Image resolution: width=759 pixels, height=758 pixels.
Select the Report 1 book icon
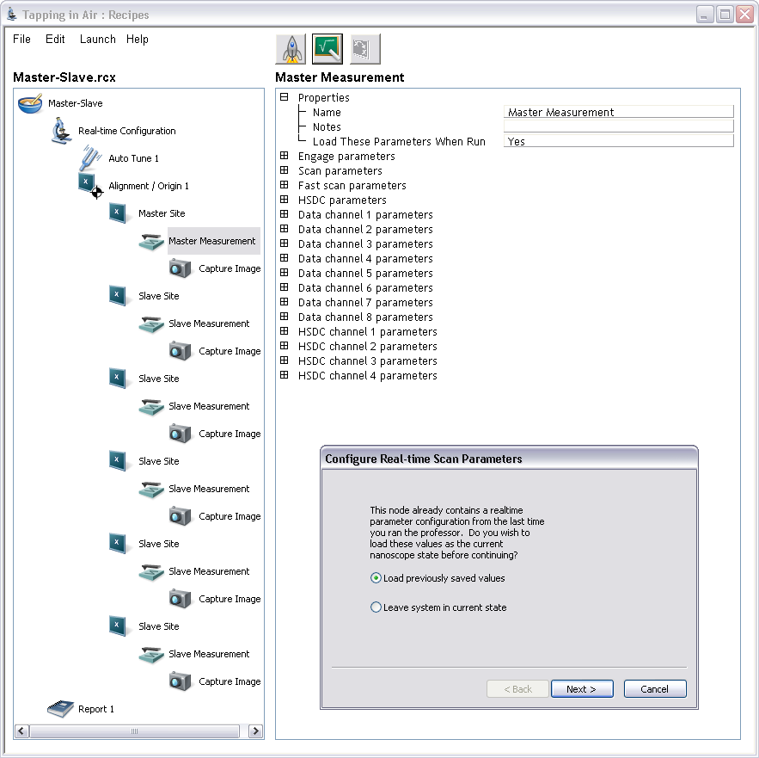(x=60, y=709)
